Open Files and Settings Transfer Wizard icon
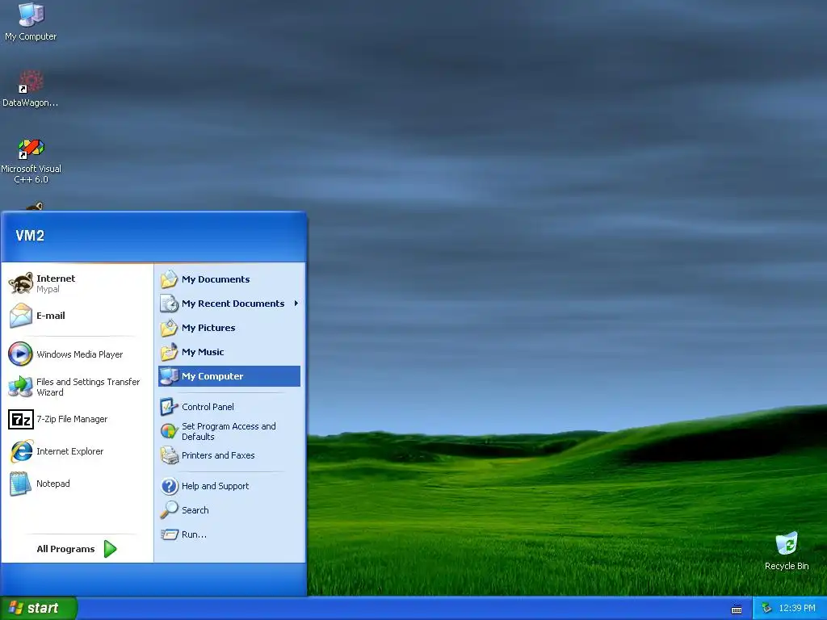 (x=20, y=387)
